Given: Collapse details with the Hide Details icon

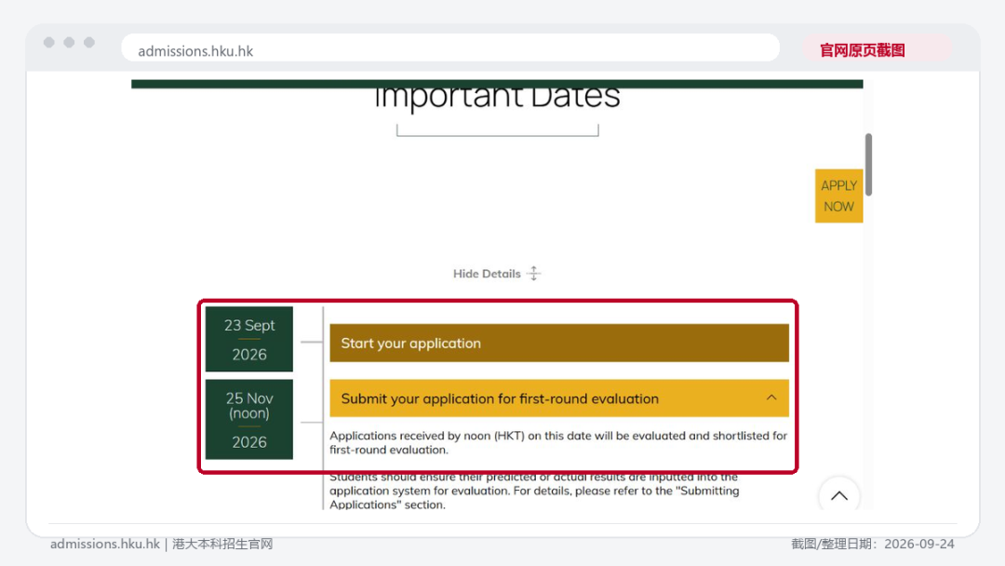Looking at the screenshot, I should 534,274.
